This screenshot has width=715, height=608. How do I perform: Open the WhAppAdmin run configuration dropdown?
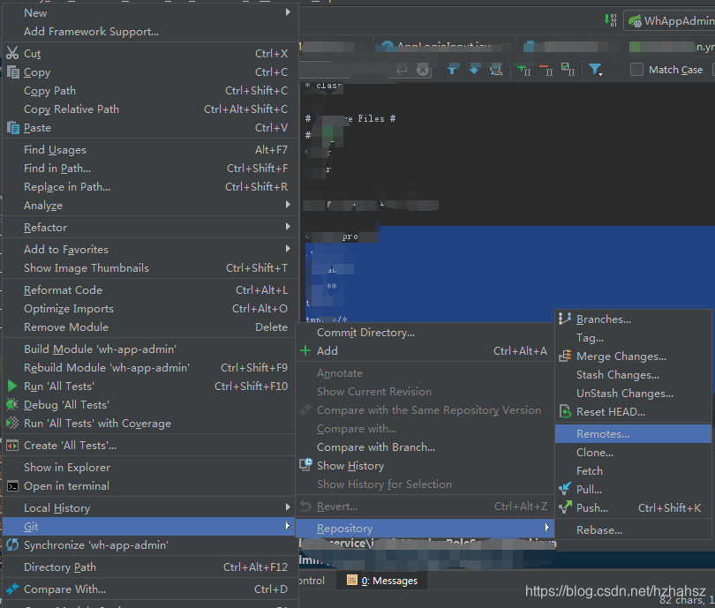669,21
